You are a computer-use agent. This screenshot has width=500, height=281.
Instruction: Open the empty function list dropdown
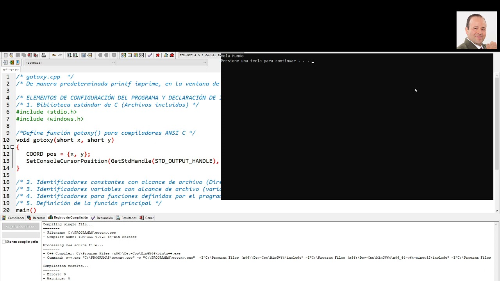162,62
